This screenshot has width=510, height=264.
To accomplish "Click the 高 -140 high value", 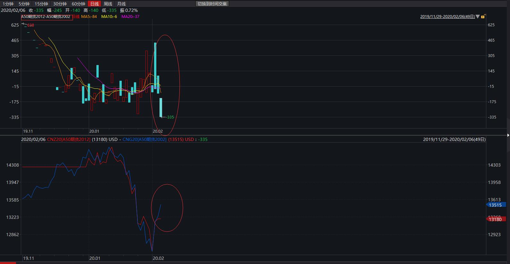I will pos(91,10).
